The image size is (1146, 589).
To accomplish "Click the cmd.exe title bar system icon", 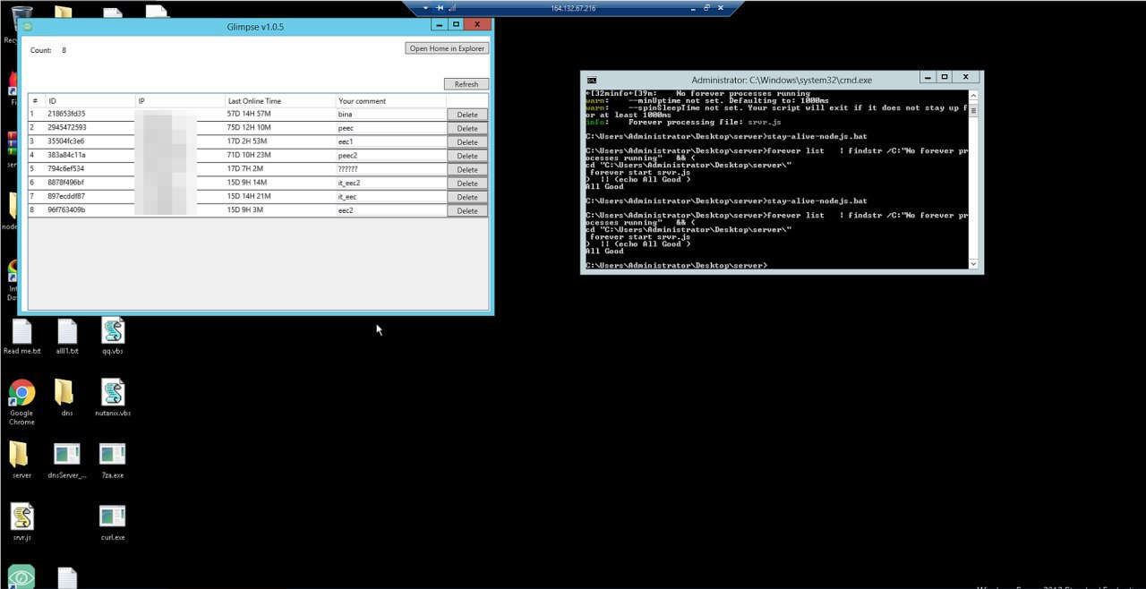I will 592,80.
